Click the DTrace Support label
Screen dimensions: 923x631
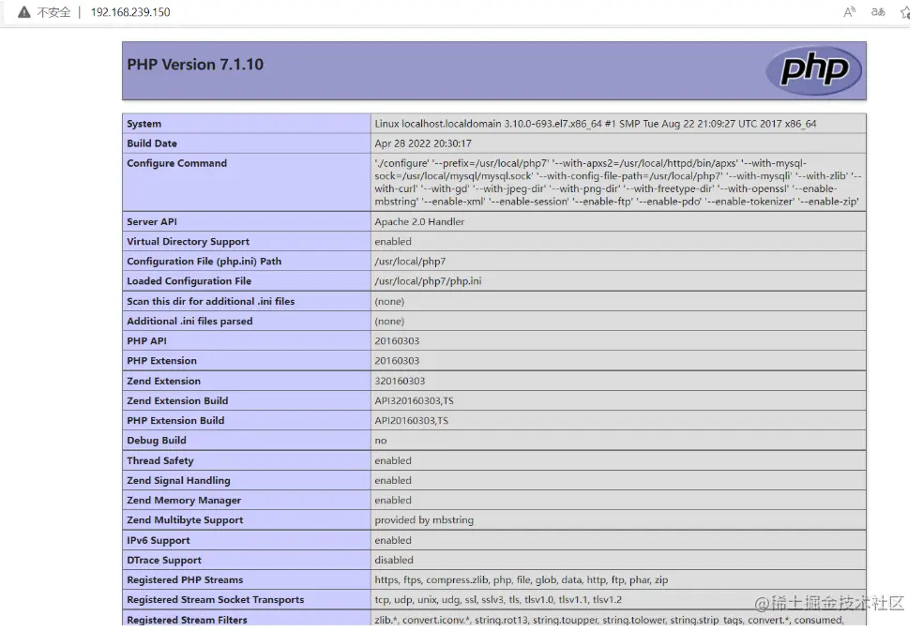tap(163, 561)
